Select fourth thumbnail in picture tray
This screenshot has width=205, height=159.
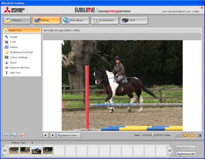[48, 150]
